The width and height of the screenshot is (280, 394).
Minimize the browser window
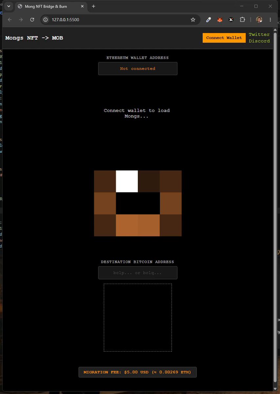point(242,6)
